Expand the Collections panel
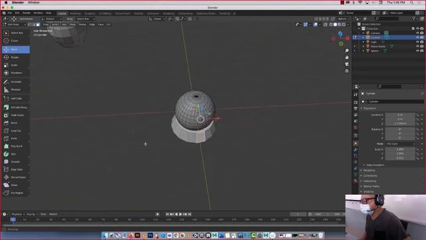The image size is (426, 240). point(370,176)
